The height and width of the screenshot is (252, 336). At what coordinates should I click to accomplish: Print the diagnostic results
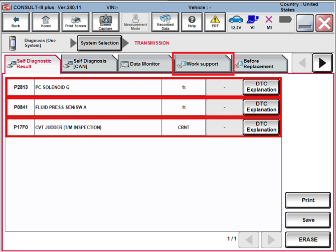[x=308, y=200]
